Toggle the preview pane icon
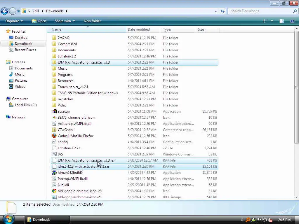Image resolution: width=299 pixels, height=224 pixels. point(282,21)
